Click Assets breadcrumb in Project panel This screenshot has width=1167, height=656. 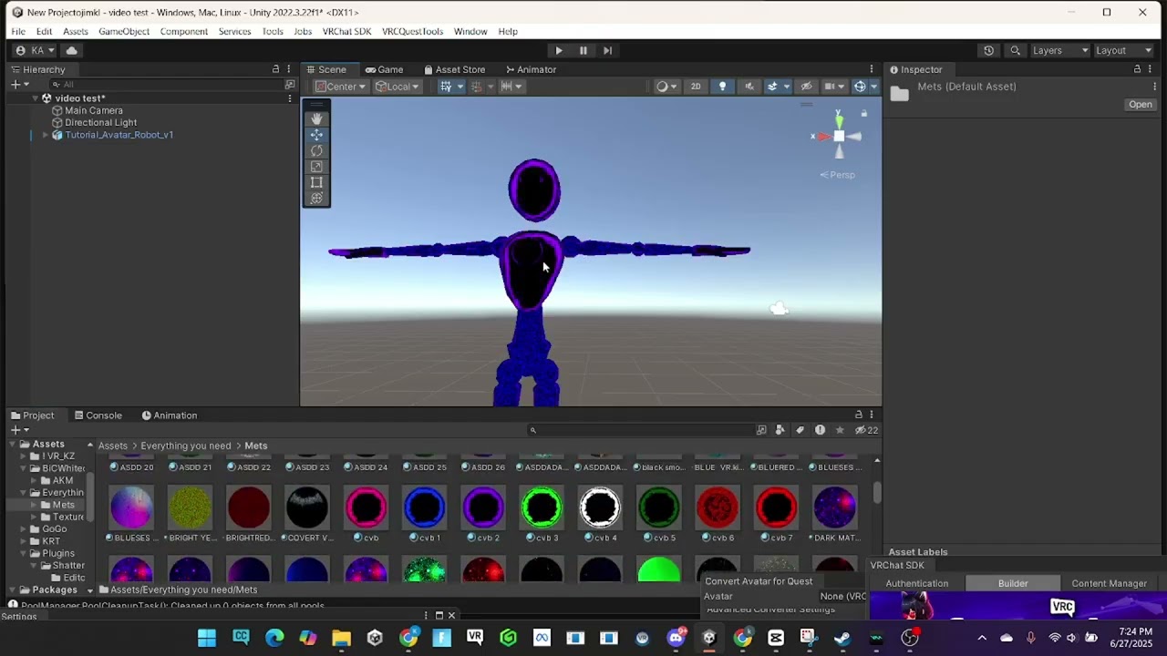pos(113,446)
